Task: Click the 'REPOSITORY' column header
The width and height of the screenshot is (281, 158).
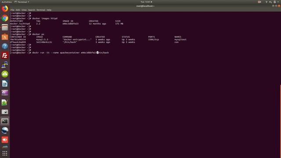Action: click(17, 21)
